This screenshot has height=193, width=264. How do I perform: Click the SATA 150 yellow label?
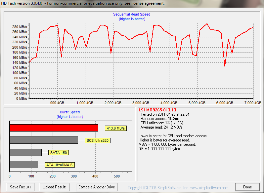click(58, 153)
